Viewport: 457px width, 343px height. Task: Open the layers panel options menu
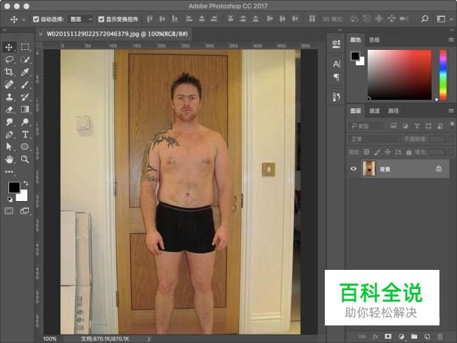(451, 111)
